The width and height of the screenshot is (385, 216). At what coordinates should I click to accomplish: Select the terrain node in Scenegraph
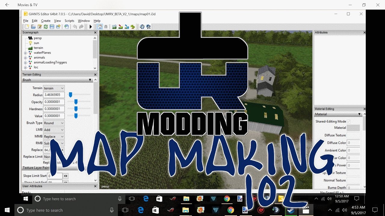pyautogui.click(x=38, y=48)
